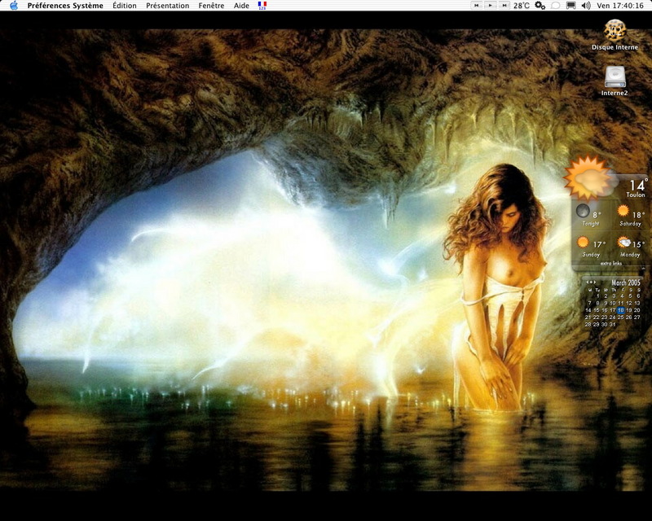
Task: Select date 31 in the calendar
Action: (613, 325)
